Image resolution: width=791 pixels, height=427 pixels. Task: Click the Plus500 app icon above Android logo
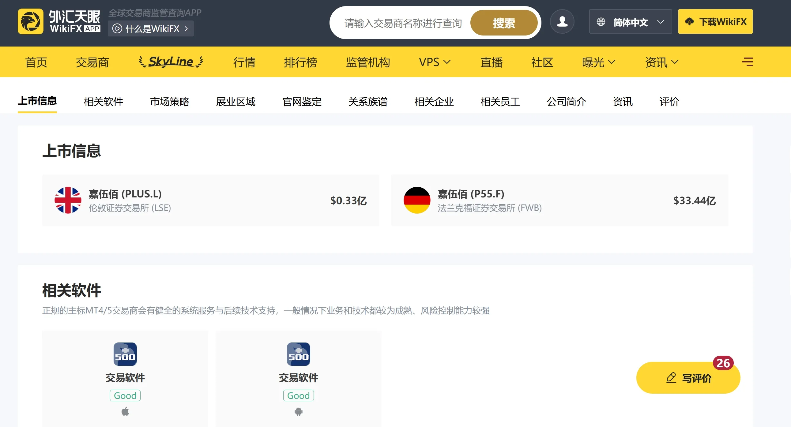click(x=298, y=354)
